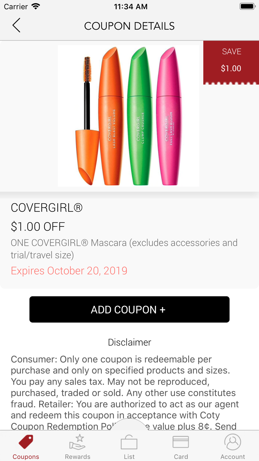Tap the battery status icon
The image size is (259, 461).
pos(248,6)
